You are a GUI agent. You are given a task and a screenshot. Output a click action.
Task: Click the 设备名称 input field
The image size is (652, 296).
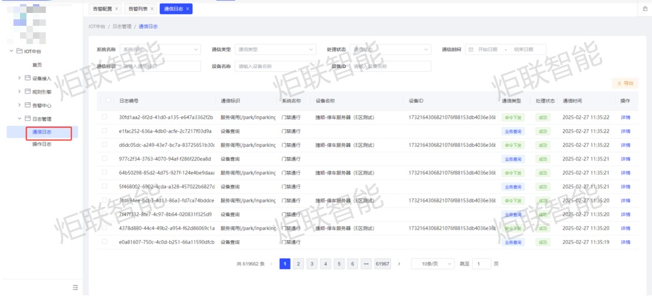coord(275,66)
